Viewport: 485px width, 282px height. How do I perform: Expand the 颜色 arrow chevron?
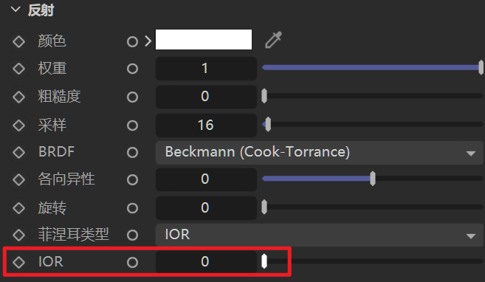click(x=148, y=41)
